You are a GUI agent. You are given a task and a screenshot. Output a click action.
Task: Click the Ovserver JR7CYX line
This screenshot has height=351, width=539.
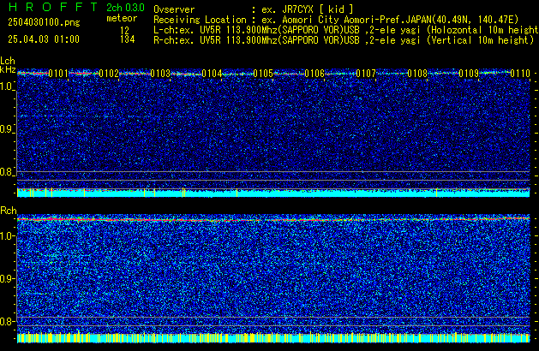point(254,9)
